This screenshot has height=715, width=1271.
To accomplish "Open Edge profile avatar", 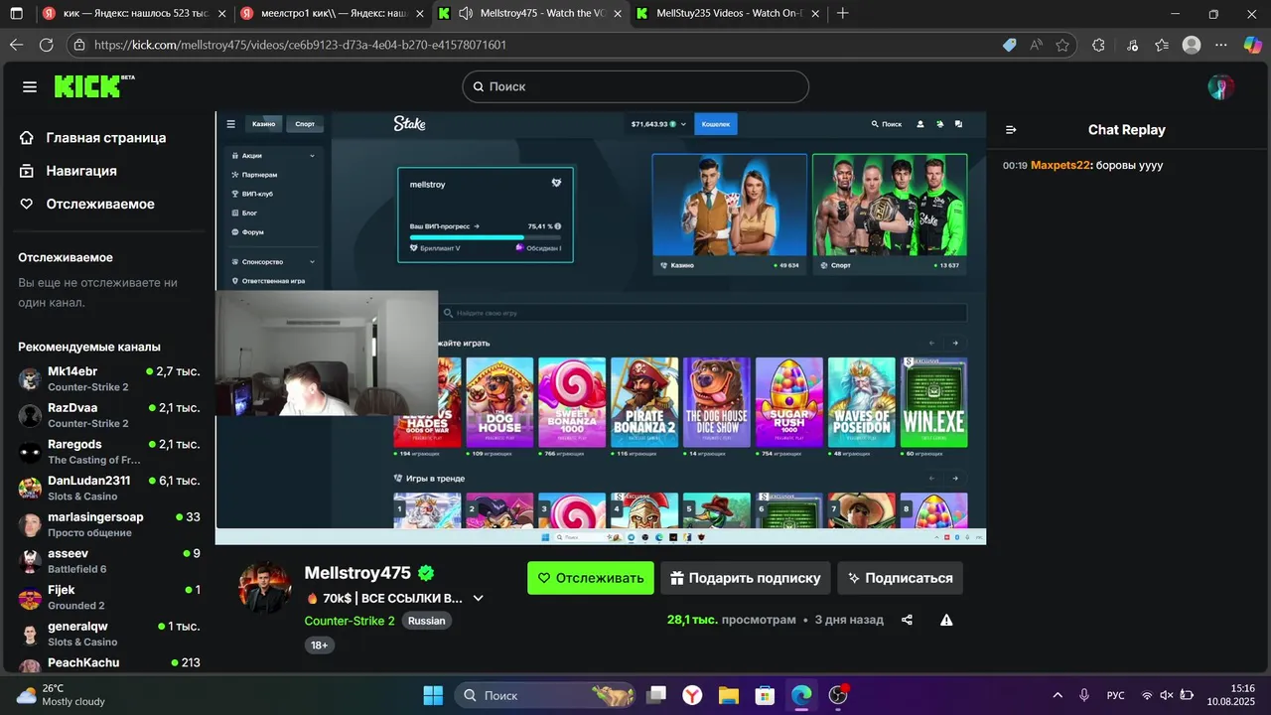I will [x=1192, y=45].
